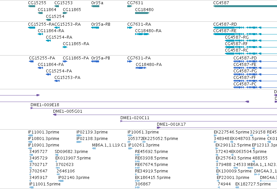
Task: Select EST EK186415.5prime
Action: coord(137,181)
